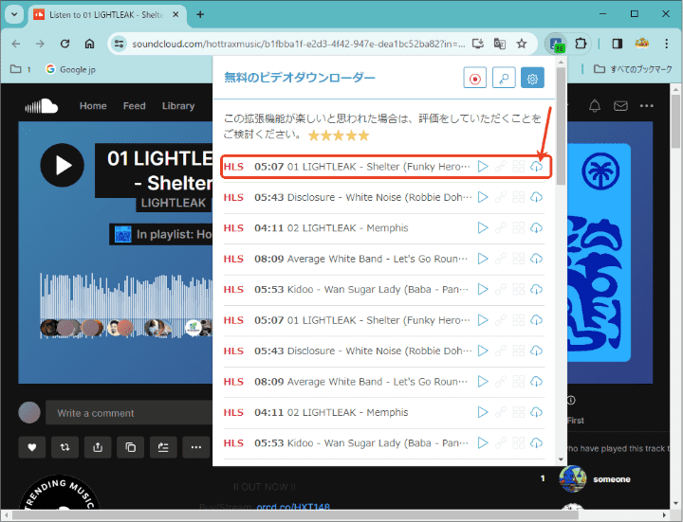Download the last 04:11 Memphis entry
This screenshot has width=683, height=522.
coord(536,412)
